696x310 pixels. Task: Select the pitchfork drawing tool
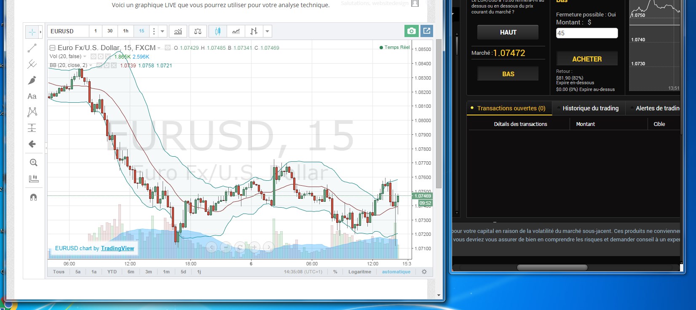point(32,64)
